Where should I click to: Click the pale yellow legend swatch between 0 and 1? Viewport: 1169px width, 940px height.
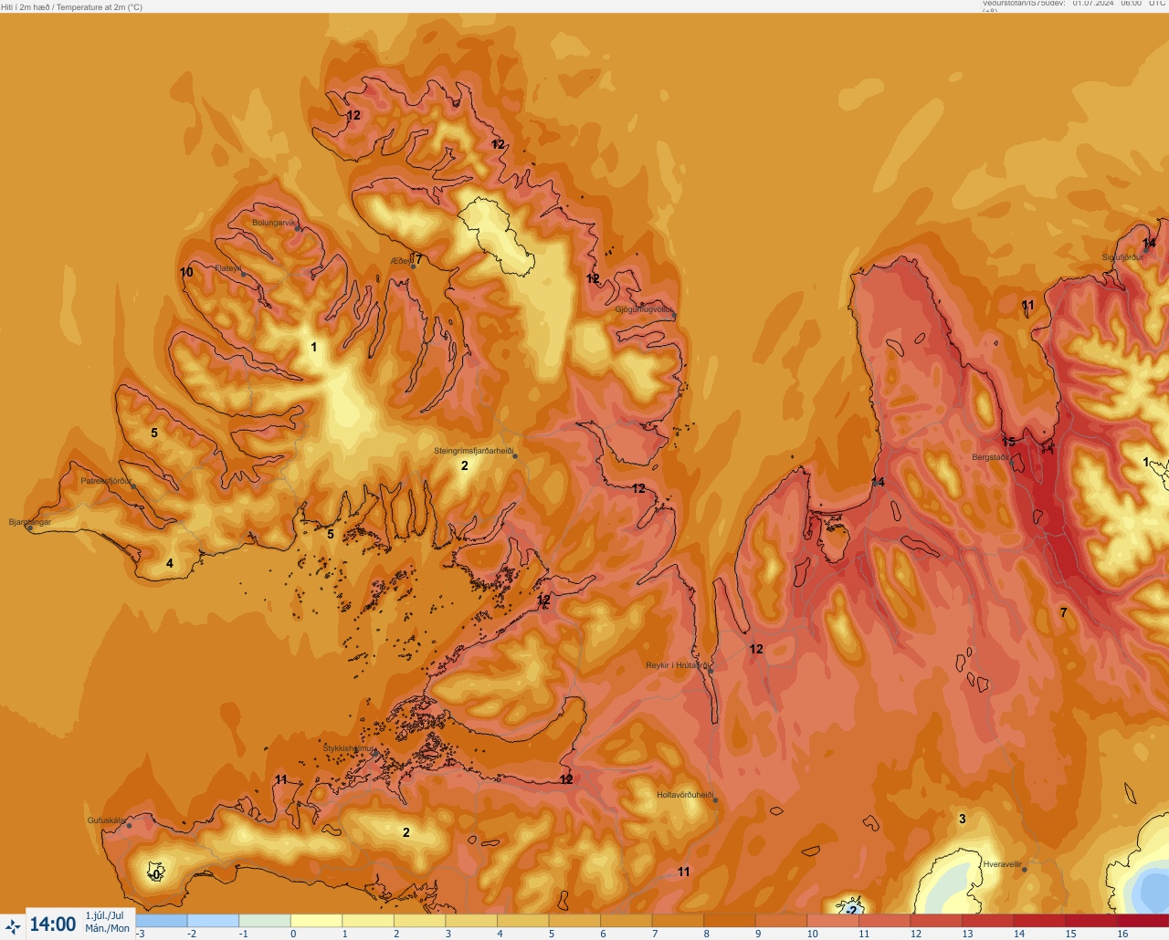(317, 921)
